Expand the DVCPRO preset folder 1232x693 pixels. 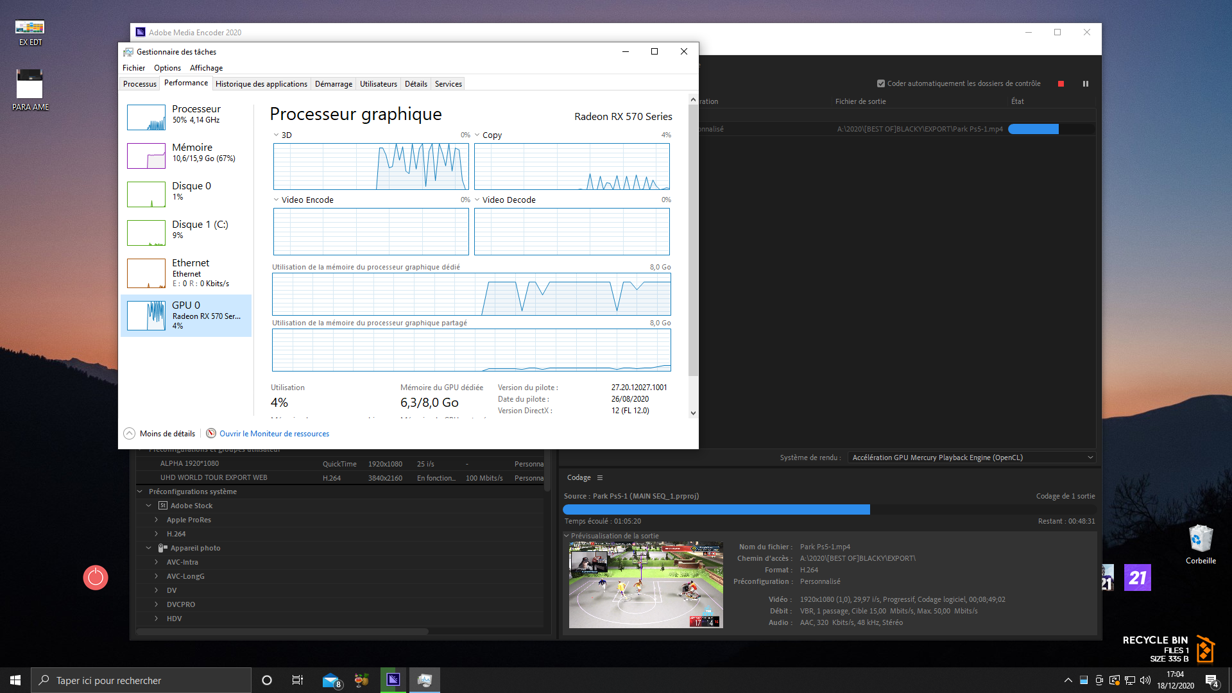tap(156, 604)
